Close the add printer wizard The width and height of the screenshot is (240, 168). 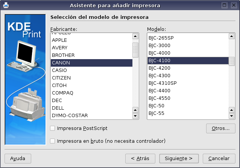coord(234,5)
